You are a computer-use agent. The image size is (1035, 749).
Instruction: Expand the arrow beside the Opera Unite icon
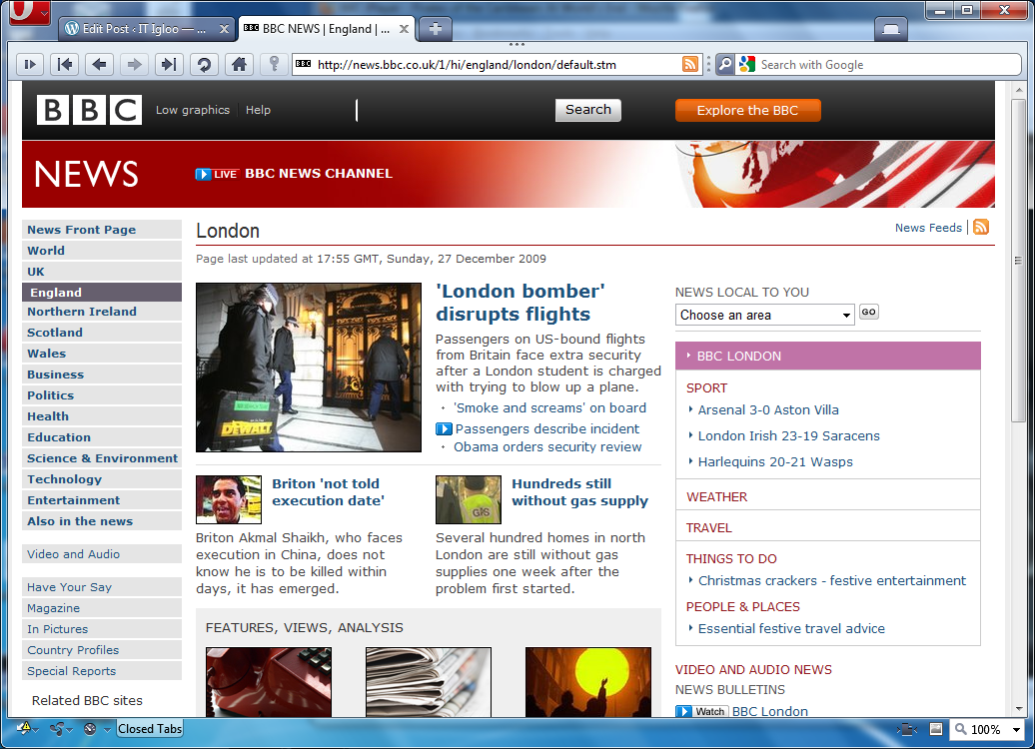[x=69, y=730]
